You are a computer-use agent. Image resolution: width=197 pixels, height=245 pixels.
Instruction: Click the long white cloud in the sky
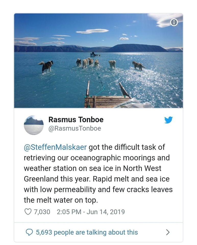click(92, 31)
